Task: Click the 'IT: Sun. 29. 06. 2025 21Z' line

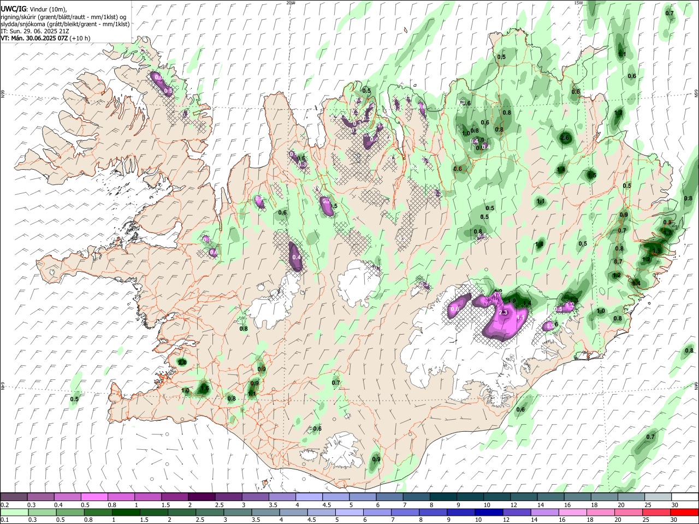Action: pyautogui.click(x=35, y=31)
